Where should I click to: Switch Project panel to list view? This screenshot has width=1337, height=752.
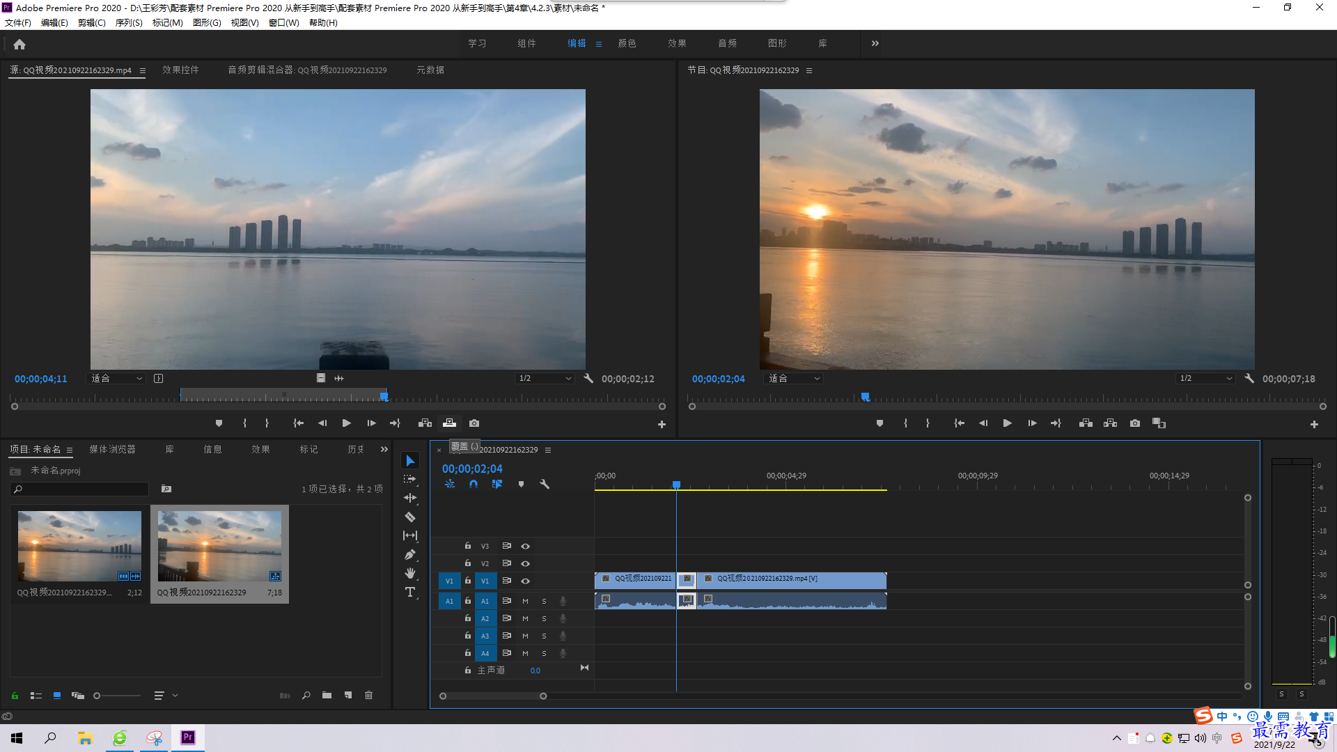click(x=36, y=695)
